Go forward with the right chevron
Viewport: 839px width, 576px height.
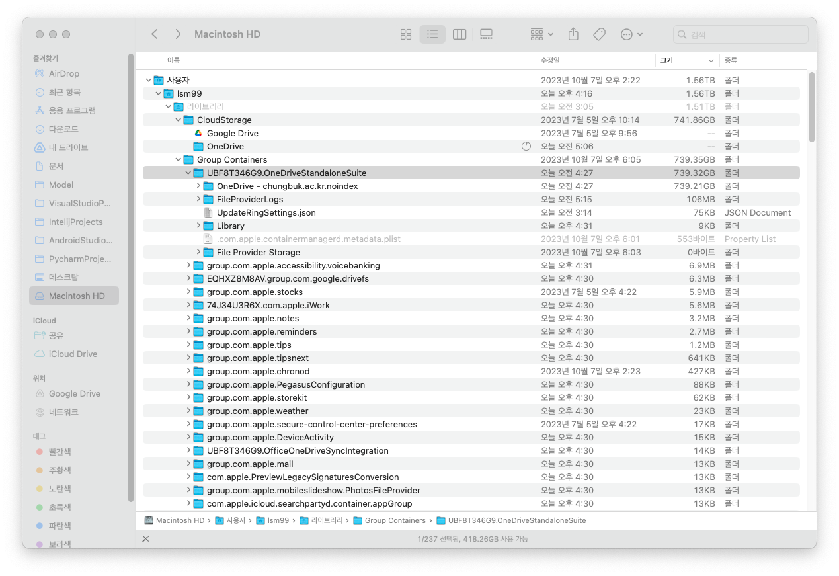tap(178, 34)
